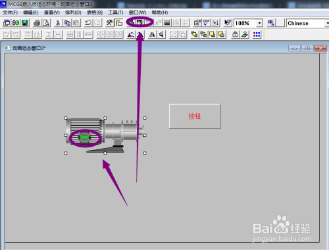Open line color tool icon
The image size is (329, 250).
click(x=139, y=22)
